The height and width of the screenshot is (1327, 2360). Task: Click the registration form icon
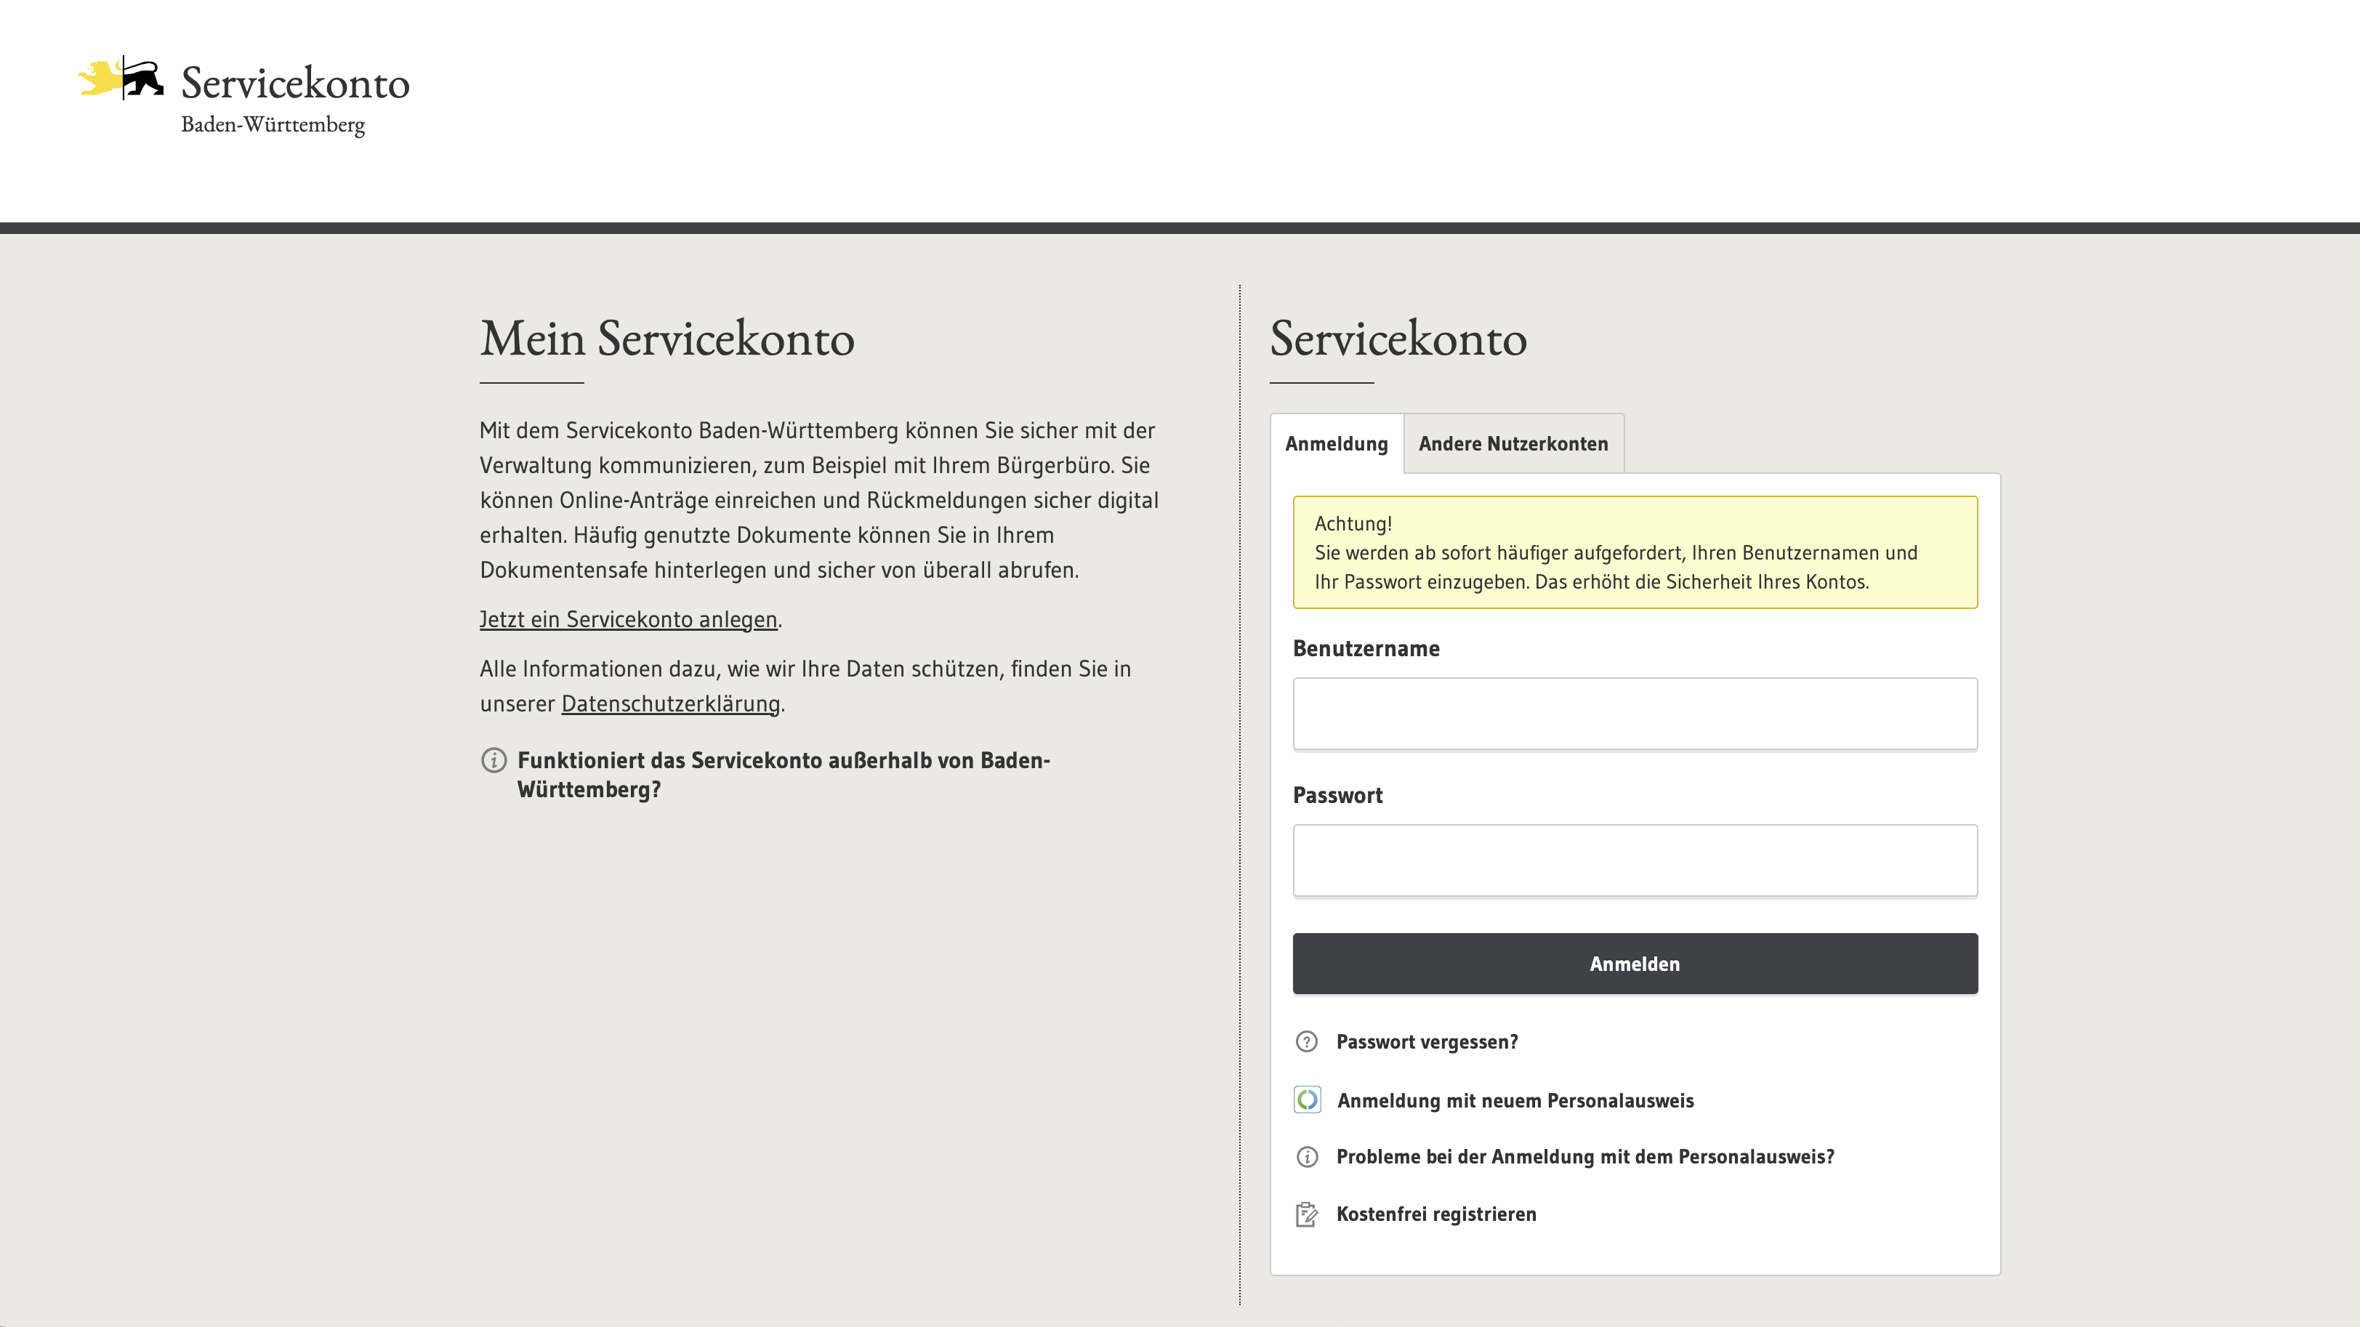[1306, 1212]
